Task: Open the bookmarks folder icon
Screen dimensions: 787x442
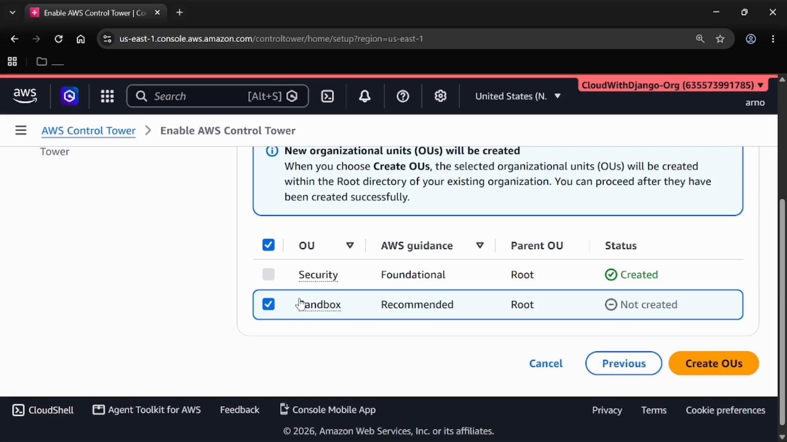Action: [x=41, y=61]
